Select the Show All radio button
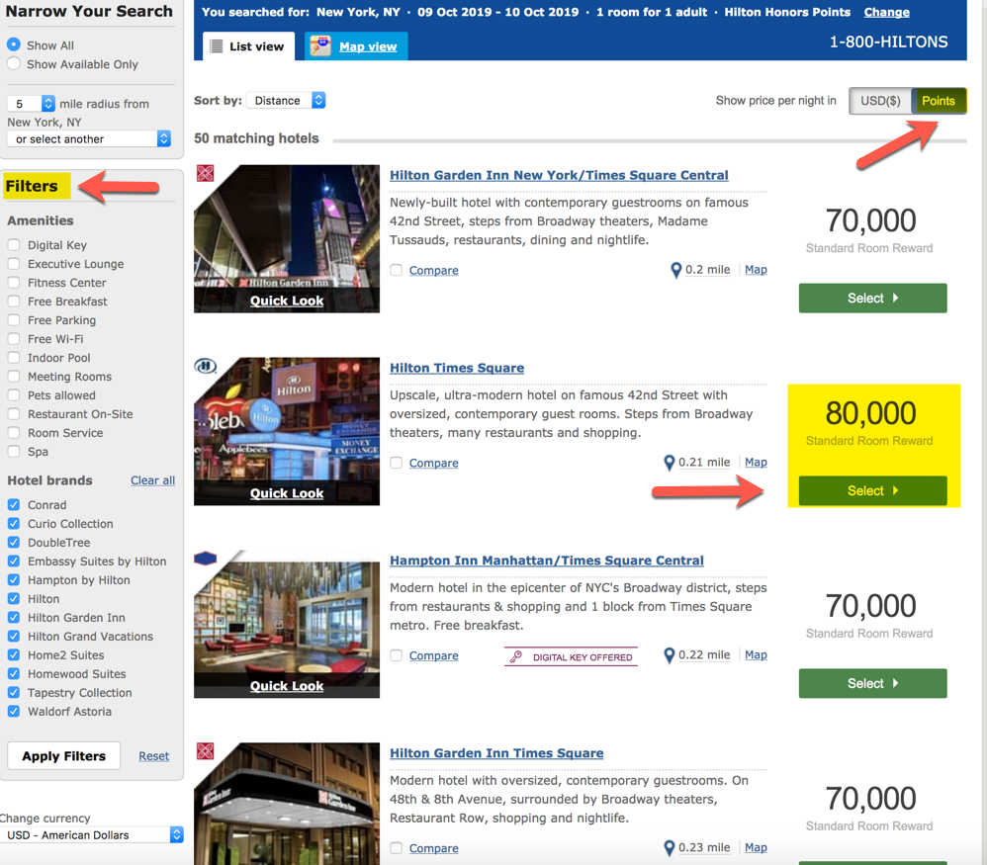This screenshot has height=865, width=987. tap(13, 44)
